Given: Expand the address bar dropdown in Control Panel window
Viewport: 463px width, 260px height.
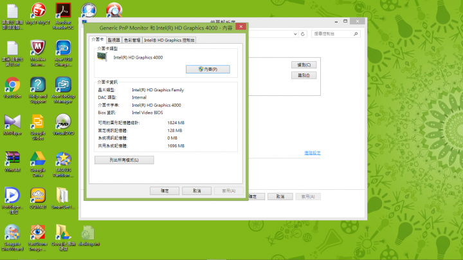Looking at the screenshot, I should click(x=295, y=34).
